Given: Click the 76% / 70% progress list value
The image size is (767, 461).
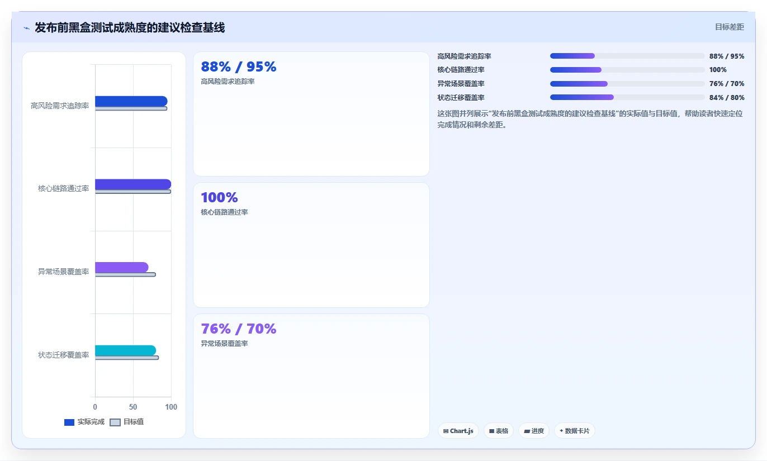Looking at the screenshot, I should tap(727, 84).
